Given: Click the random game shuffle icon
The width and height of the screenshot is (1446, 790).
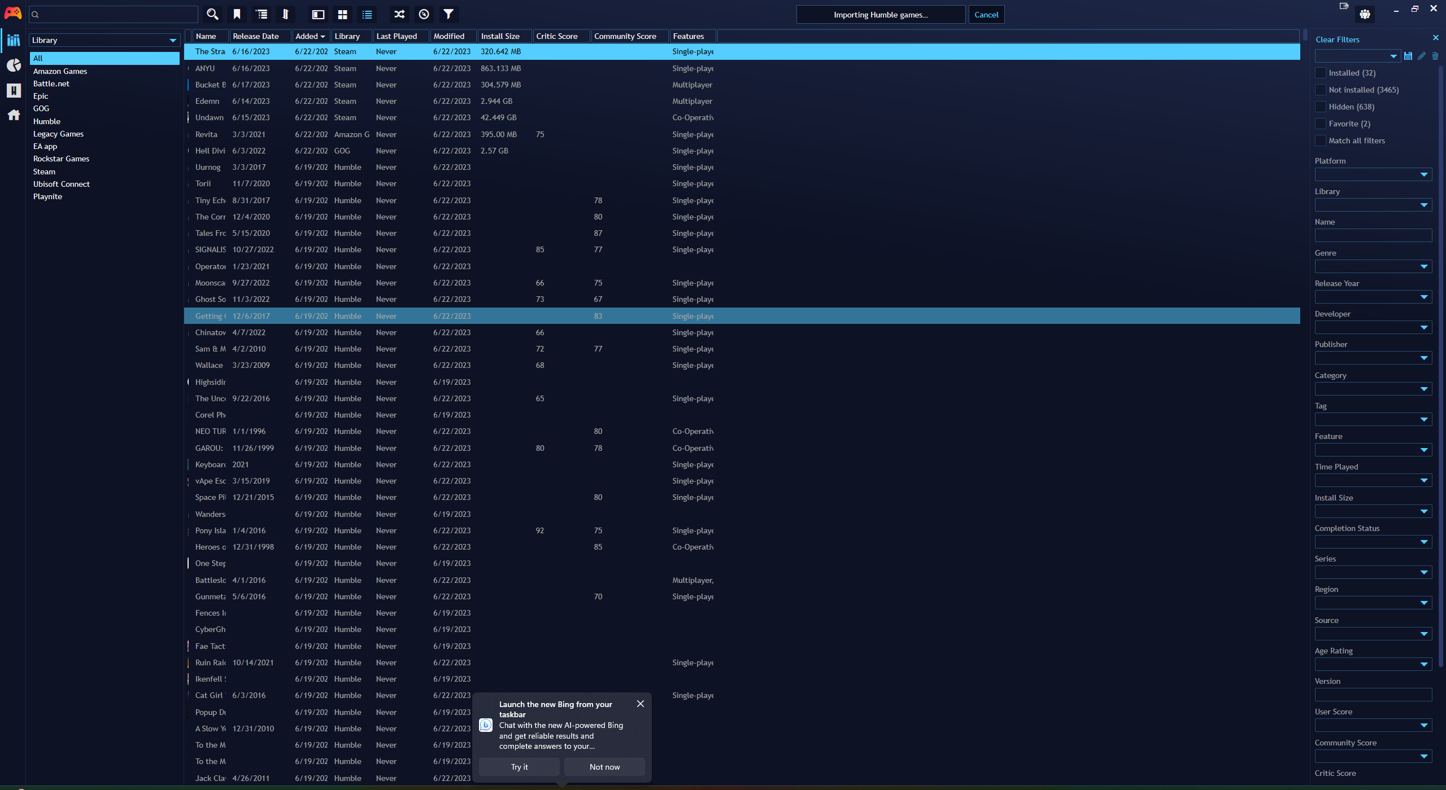Looking at the screenshot, I should [x=399, y=15].
